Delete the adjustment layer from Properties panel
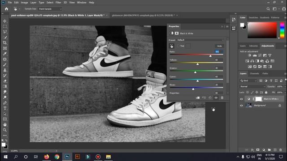Viewport: 287px width, 161px height. (x=222, y=98)
